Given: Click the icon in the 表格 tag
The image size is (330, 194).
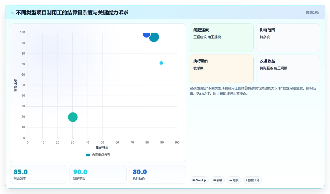Looking at the screenshot, I should pyautogui.click(x=214, y=180).
